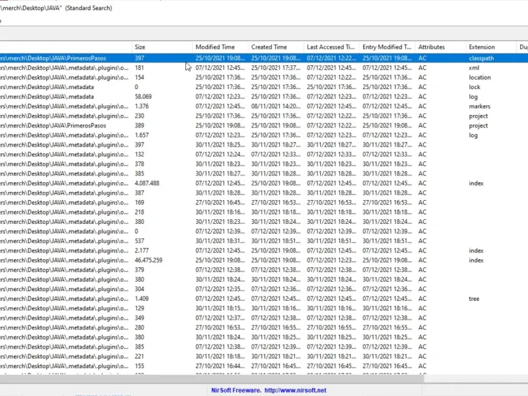
Task: Click the size value 389
Action: click(139, 125)
